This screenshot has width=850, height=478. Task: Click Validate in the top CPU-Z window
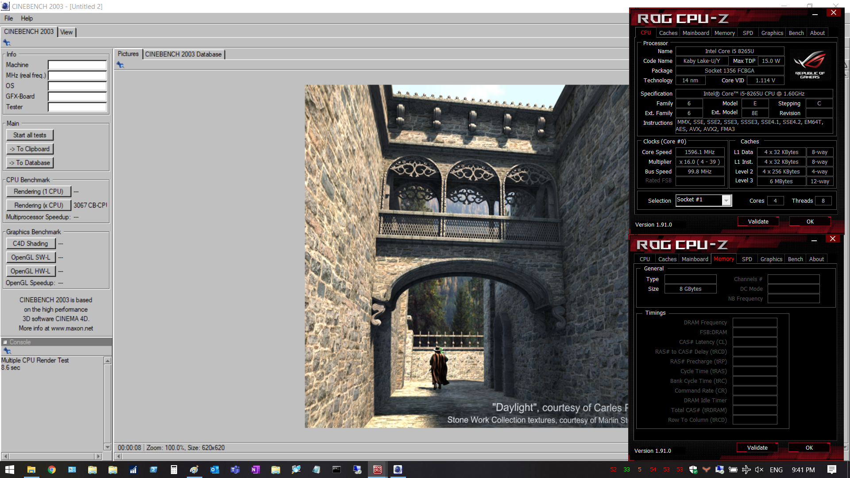(x=758, y=221)
